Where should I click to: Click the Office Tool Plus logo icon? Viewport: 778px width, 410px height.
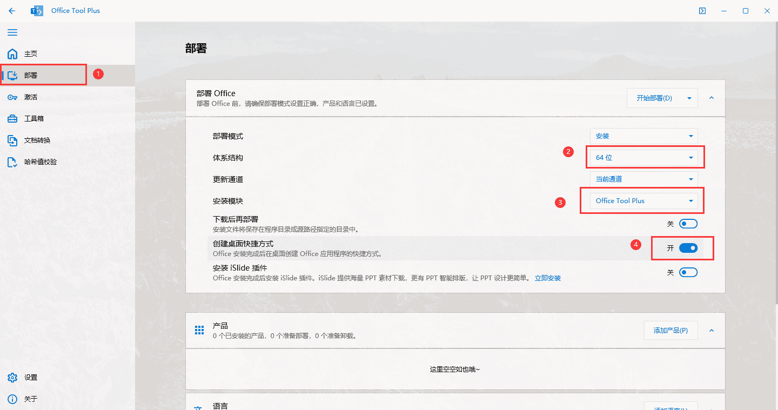(37, 11)
